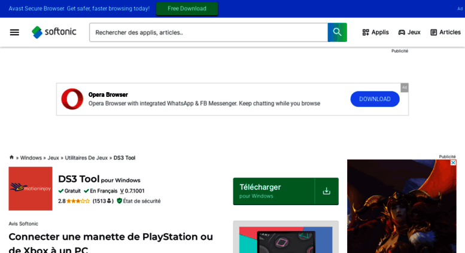This screenshot has height=253, width=465.
Task: Open the Jeux breadcrumb link
Action: click(x=53, y=158)
